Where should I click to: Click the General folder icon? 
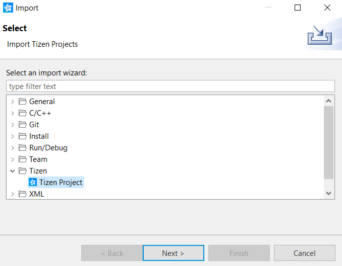pyautogui.click(x=23, y=102)
